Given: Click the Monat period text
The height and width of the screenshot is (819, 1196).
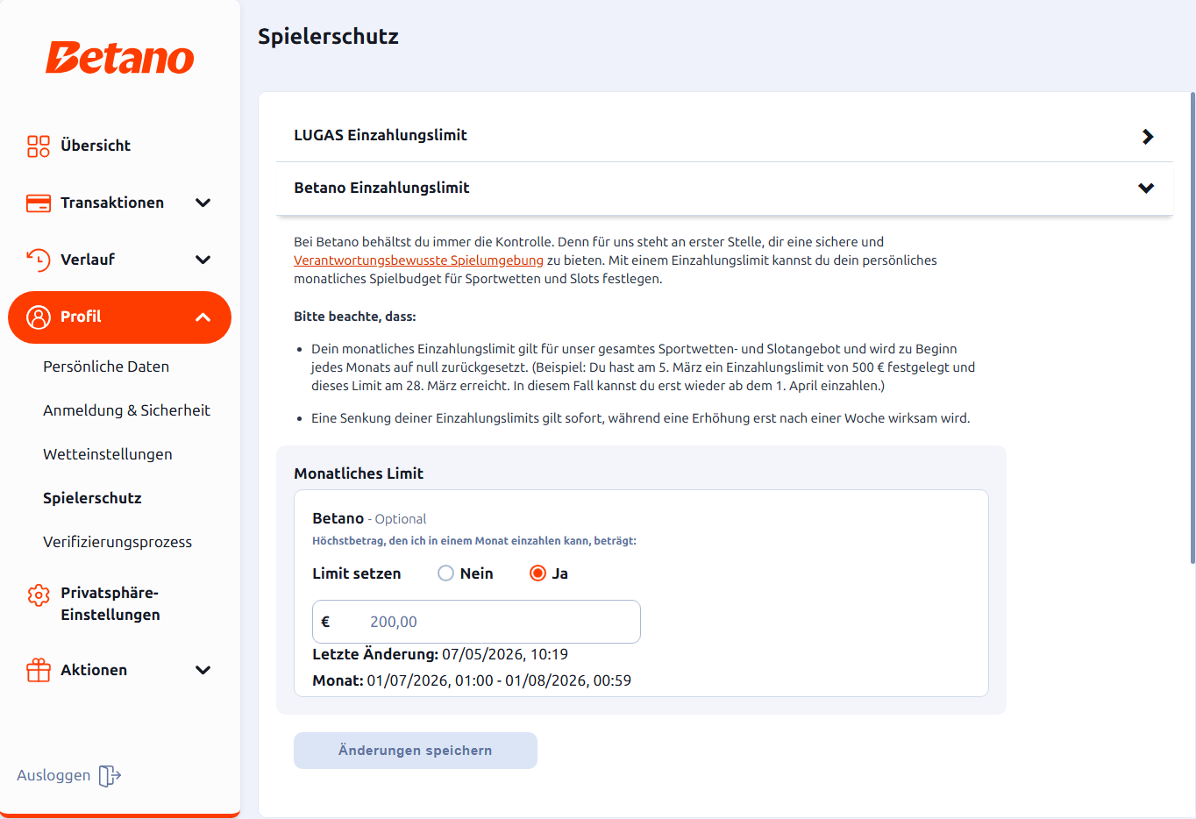Looking at the screenshot, I should [x=472, y=680].
